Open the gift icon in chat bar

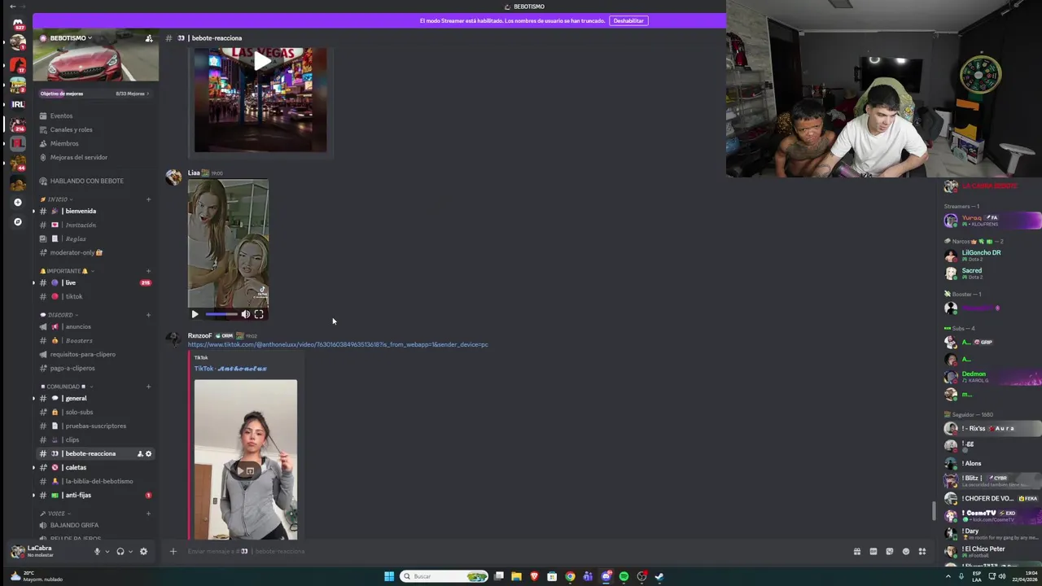pyautogui.click(x=856, y=551)
